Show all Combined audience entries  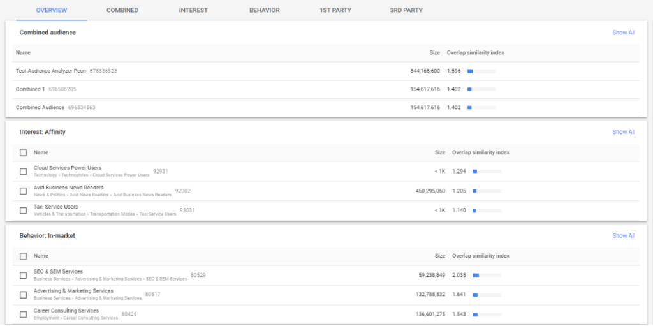(x=623, y=33)
